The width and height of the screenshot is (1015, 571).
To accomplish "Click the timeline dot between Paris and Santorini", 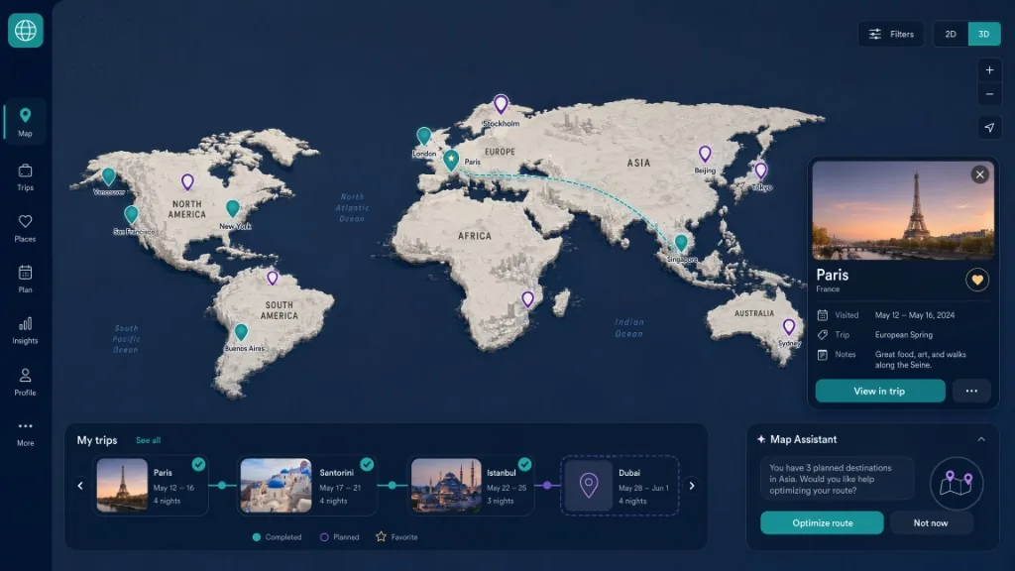I will (222, 486).
